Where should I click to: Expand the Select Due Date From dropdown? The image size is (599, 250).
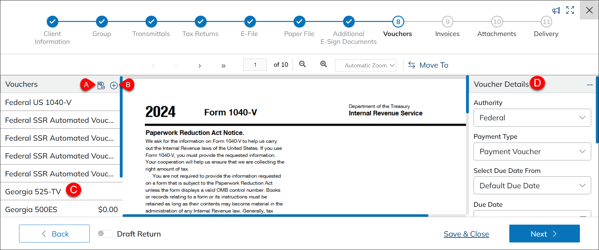coord(532,185)
